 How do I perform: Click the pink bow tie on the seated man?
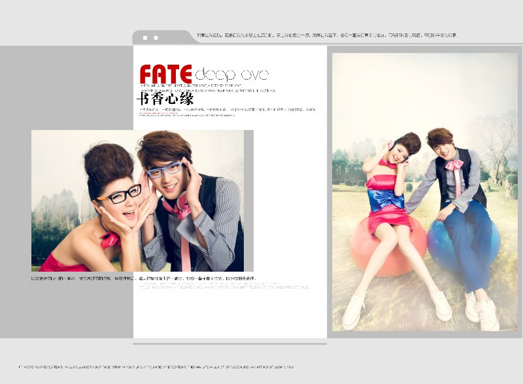[x=454, y=165]
